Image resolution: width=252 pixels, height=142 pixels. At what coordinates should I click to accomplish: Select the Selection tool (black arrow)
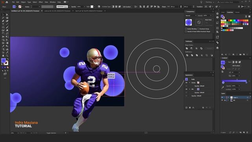point(3,15)
